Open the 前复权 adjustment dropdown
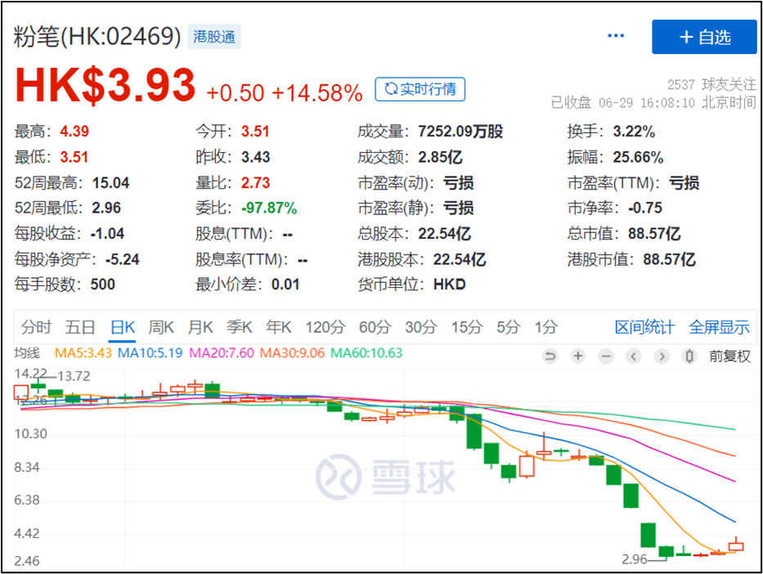Image resolution: width=763 pixels, height=574 pixels. (729, 357)
